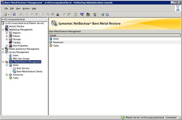Click the Find binoculars toolbar icon
This screenshot has width=182, height=120.
click(58, 14)
